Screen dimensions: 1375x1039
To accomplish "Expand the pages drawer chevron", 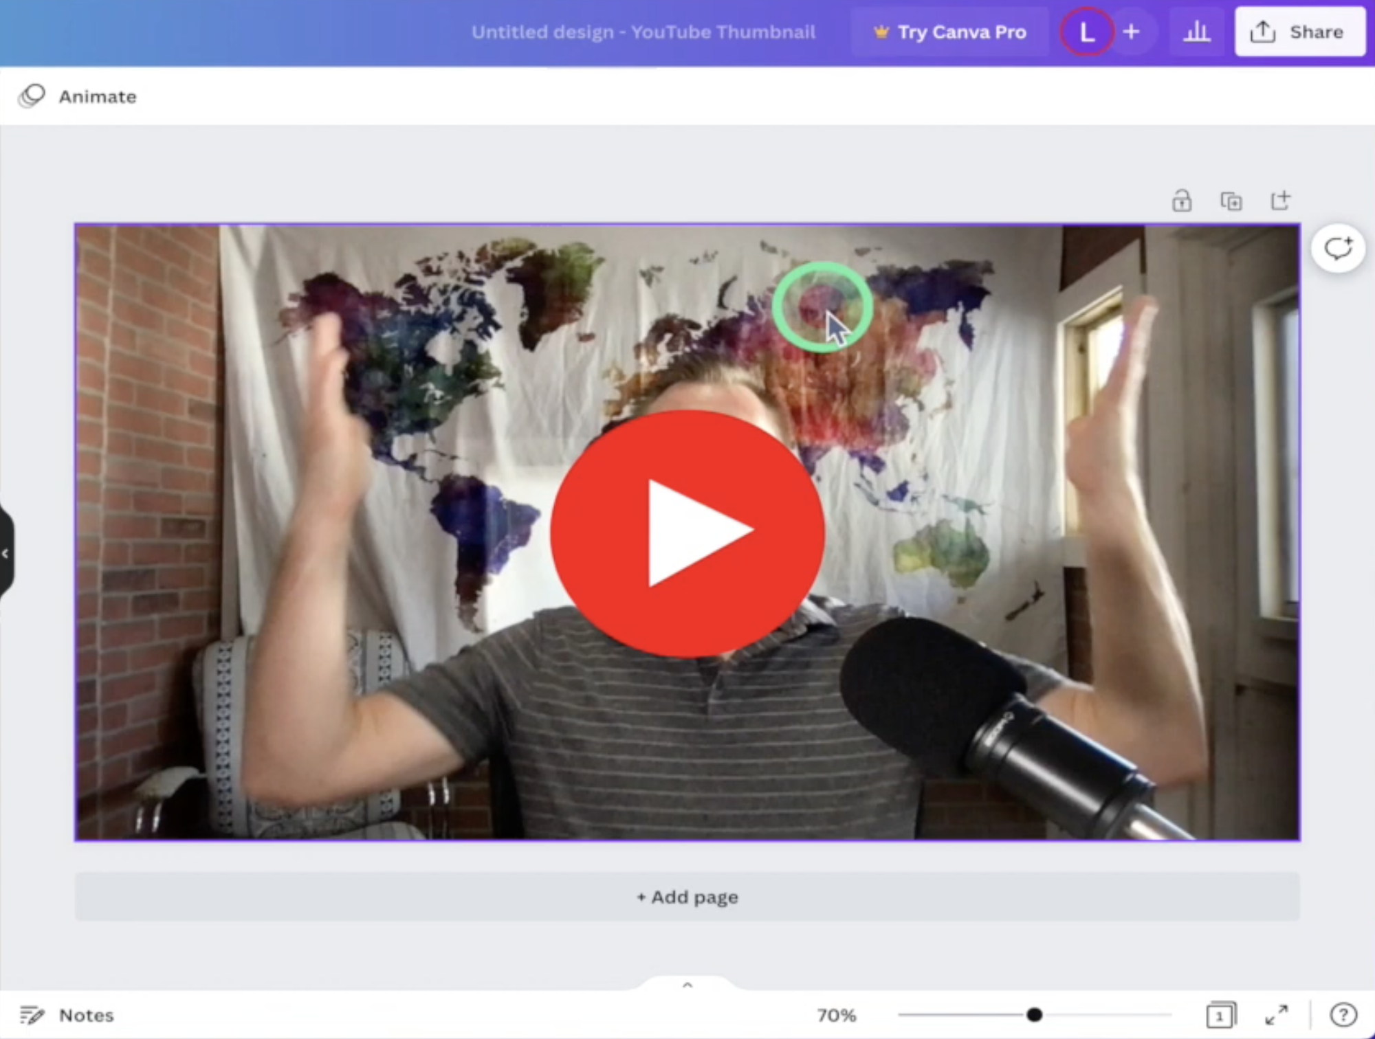I will tap(687, 985).
